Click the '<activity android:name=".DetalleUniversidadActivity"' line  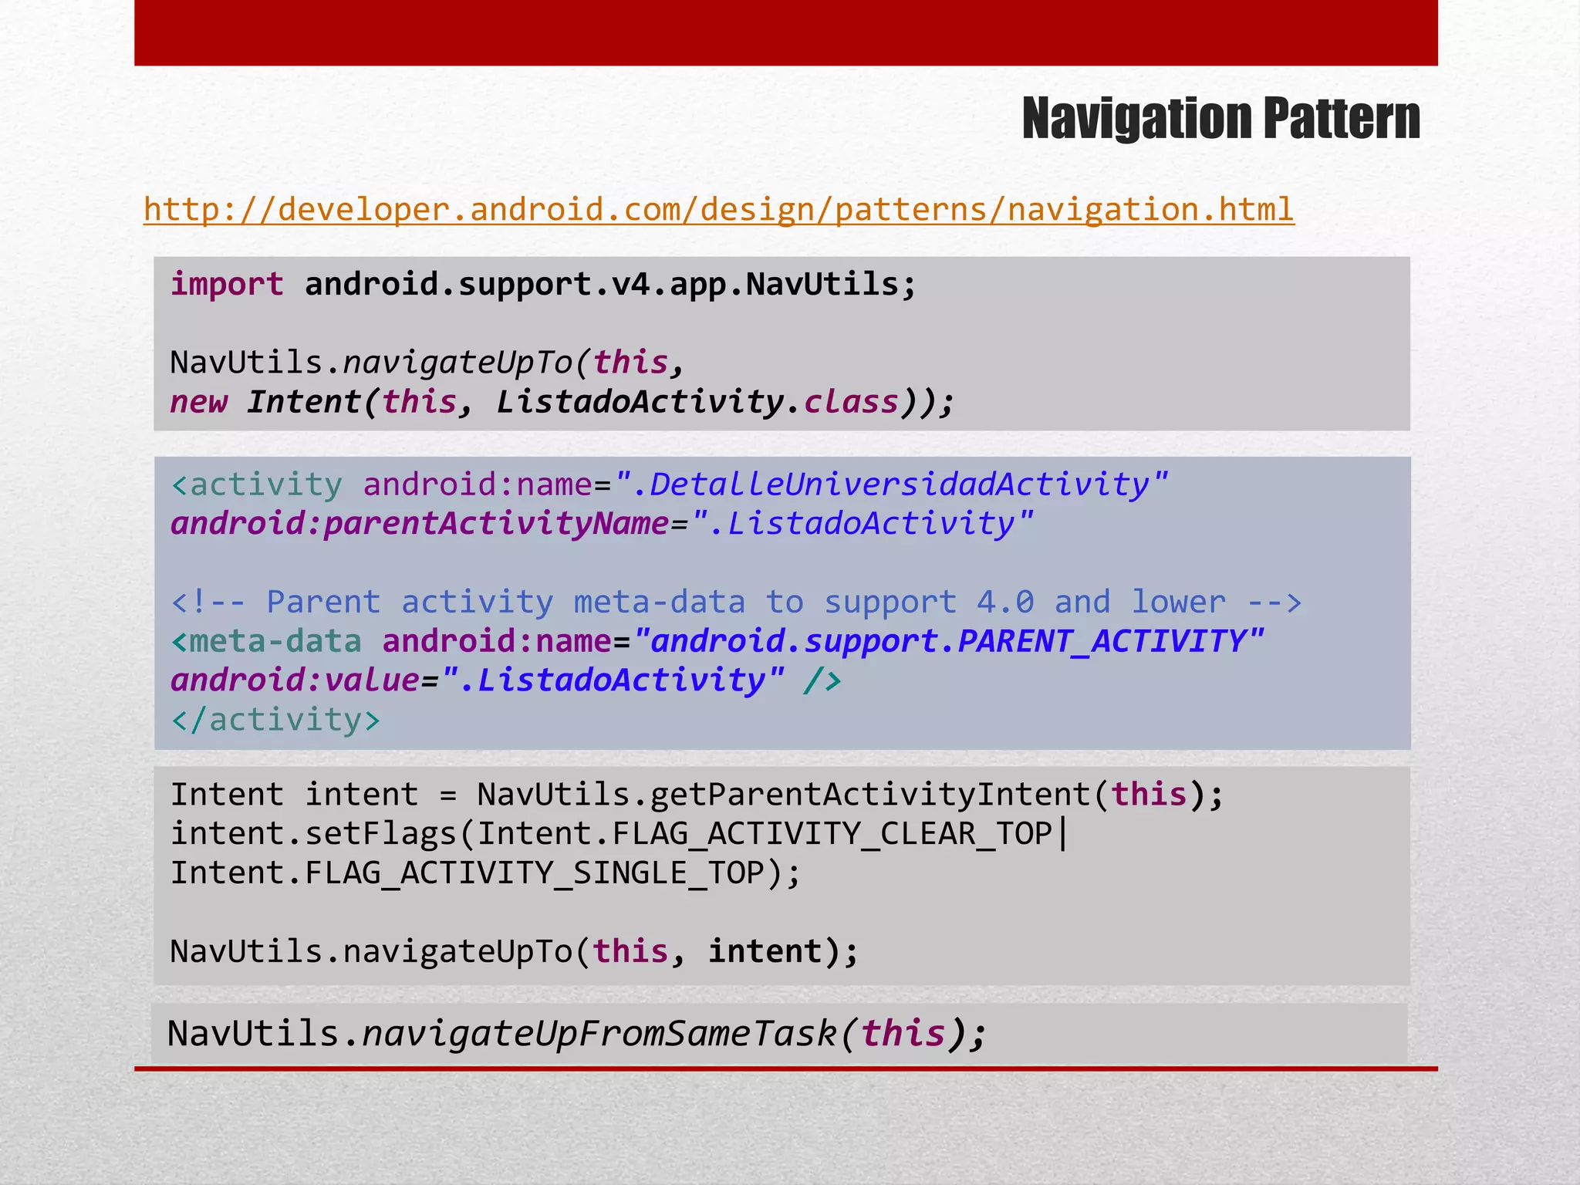pyautogui.click(x=670, y=484)
